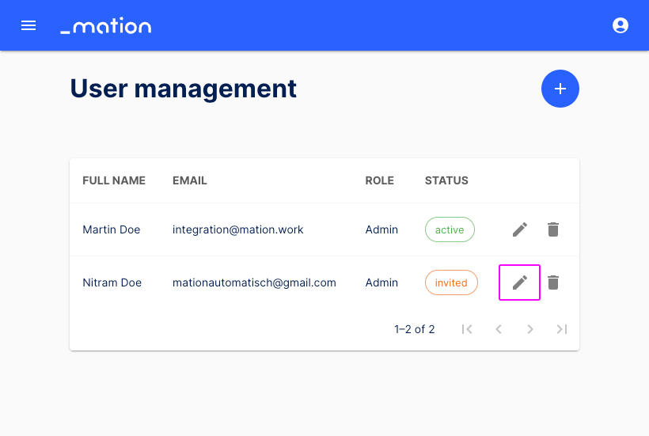Open the user account profile icon
This screenshot has height=436, width=649.
point(620,25)
